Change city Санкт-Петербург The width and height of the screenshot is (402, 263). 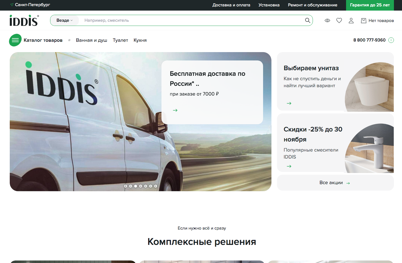(33, 5)
